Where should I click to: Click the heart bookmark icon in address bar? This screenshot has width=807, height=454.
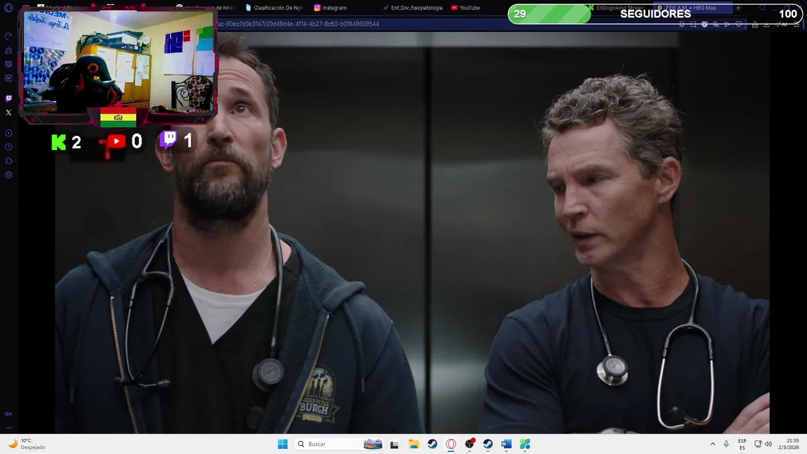(x=738, y=24)
